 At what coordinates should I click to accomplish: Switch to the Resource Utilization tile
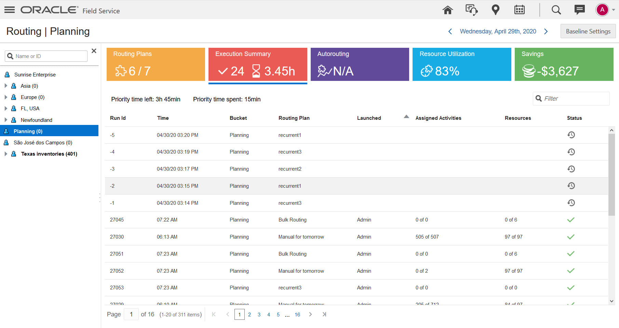(x=461, y=64)
